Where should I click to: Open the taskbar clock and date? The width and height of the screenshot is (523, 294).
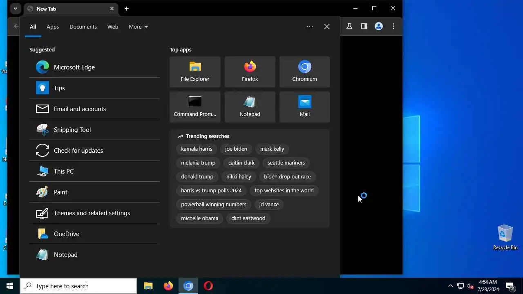pos(488,286)
